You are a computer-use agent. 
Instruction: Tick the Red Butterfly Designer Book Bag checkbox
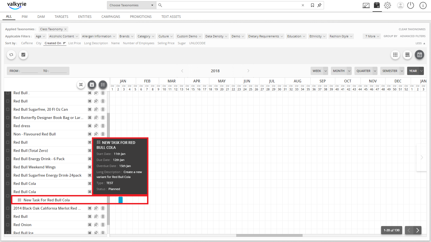8,118
